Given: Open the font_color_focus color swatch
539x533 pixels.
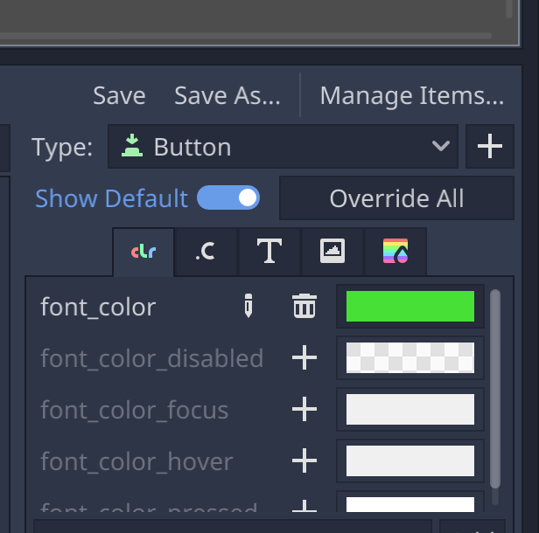Looking at the screenshot, I should pyautogui.click(x=410, y=409).
